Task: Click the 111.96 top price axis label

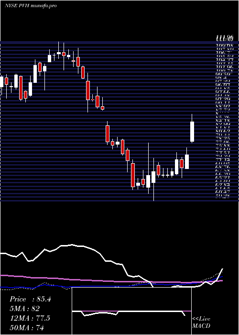Action: pyautogui.click(x=225, y=38)
